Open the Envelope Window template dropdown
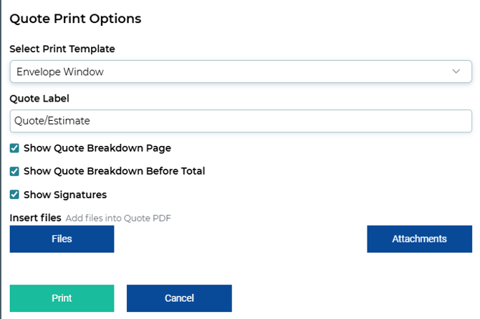Image resolution: width=480 pixels, height=319 pixels. pos(241,72)
